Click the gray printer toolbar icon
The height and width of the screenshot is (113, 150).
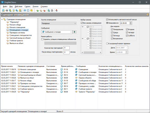[x=7, y=10]
